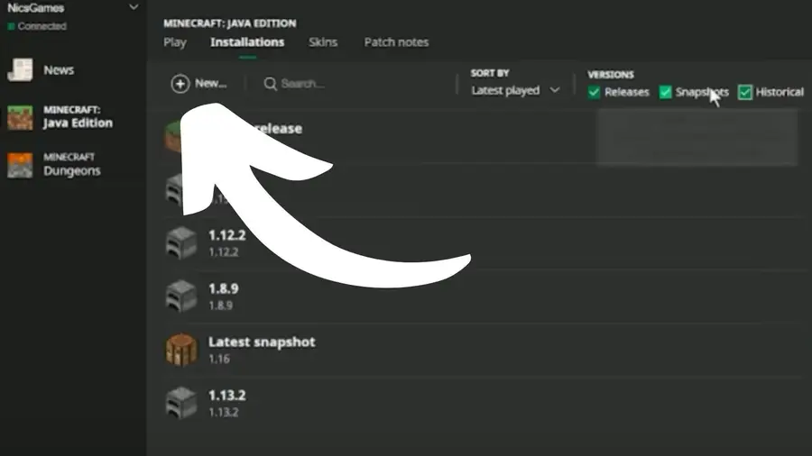The width and height of the screenshot is (812, 456).
Task: Go to the Patch notes tab
Action: click(x=396, y=42)
